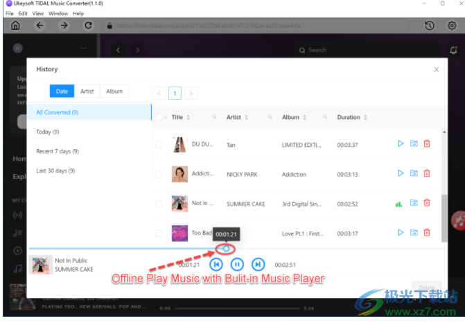Click Not In Public album art in player
The width and height of the screenshot is (465, 323).
click(x=41, y=265)
